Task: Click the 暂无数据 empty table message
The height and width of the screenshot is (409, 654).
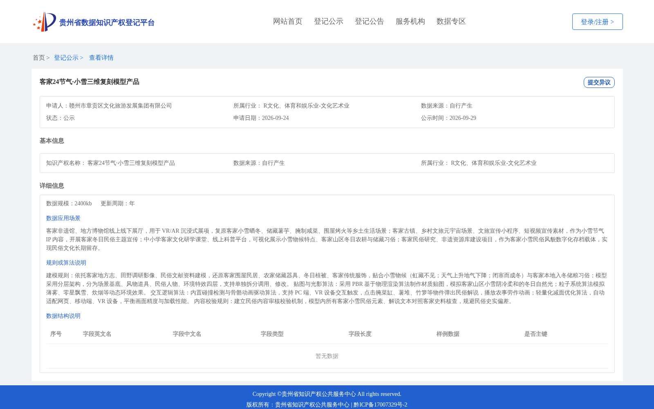Action: pos(327,356)
